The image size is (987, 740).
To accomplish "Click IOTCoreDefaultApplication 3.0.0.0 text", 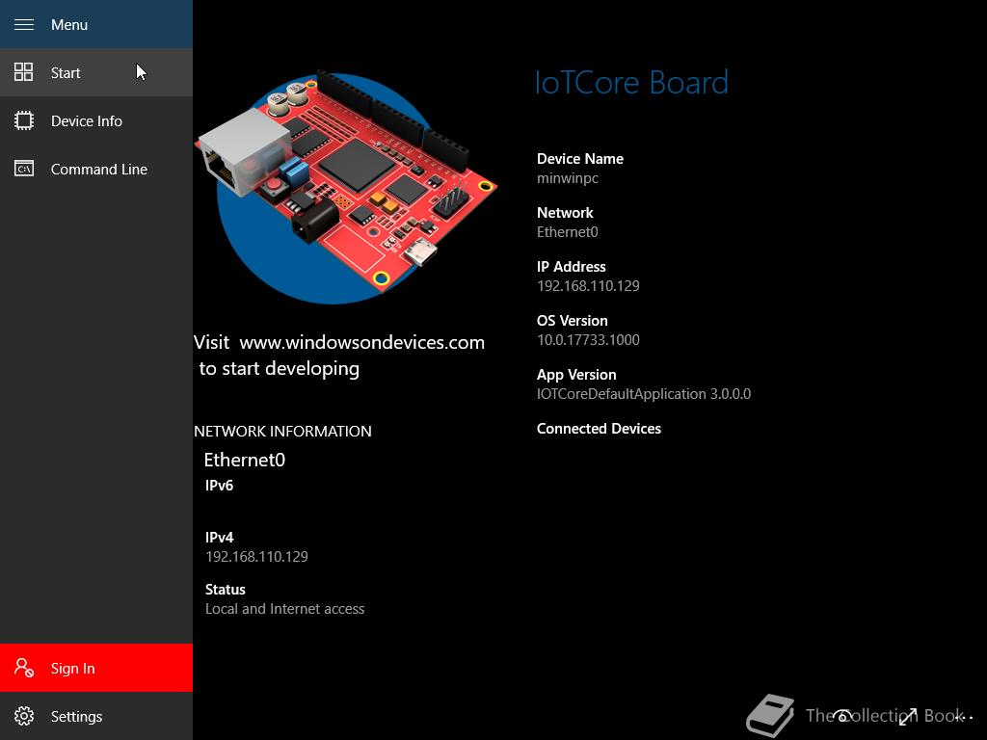I will point(643,394).
